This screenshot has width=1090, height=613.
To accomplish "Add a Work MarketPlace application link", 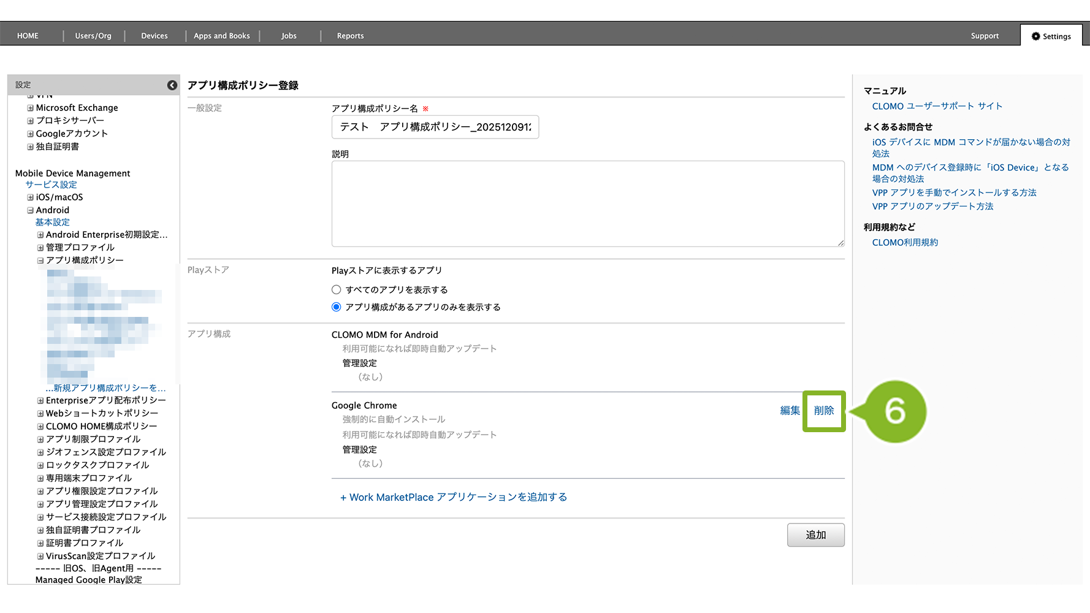I will (x=454, y=497).
